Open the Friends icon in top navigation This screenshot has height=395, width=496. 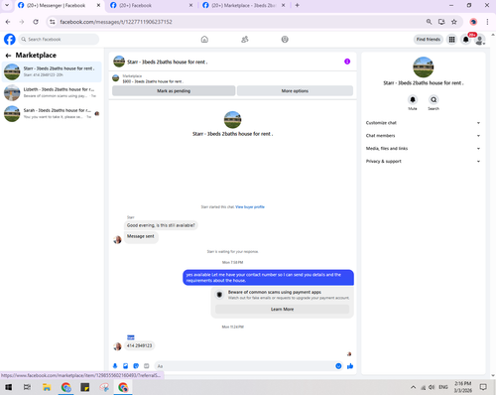coord(245,40)
